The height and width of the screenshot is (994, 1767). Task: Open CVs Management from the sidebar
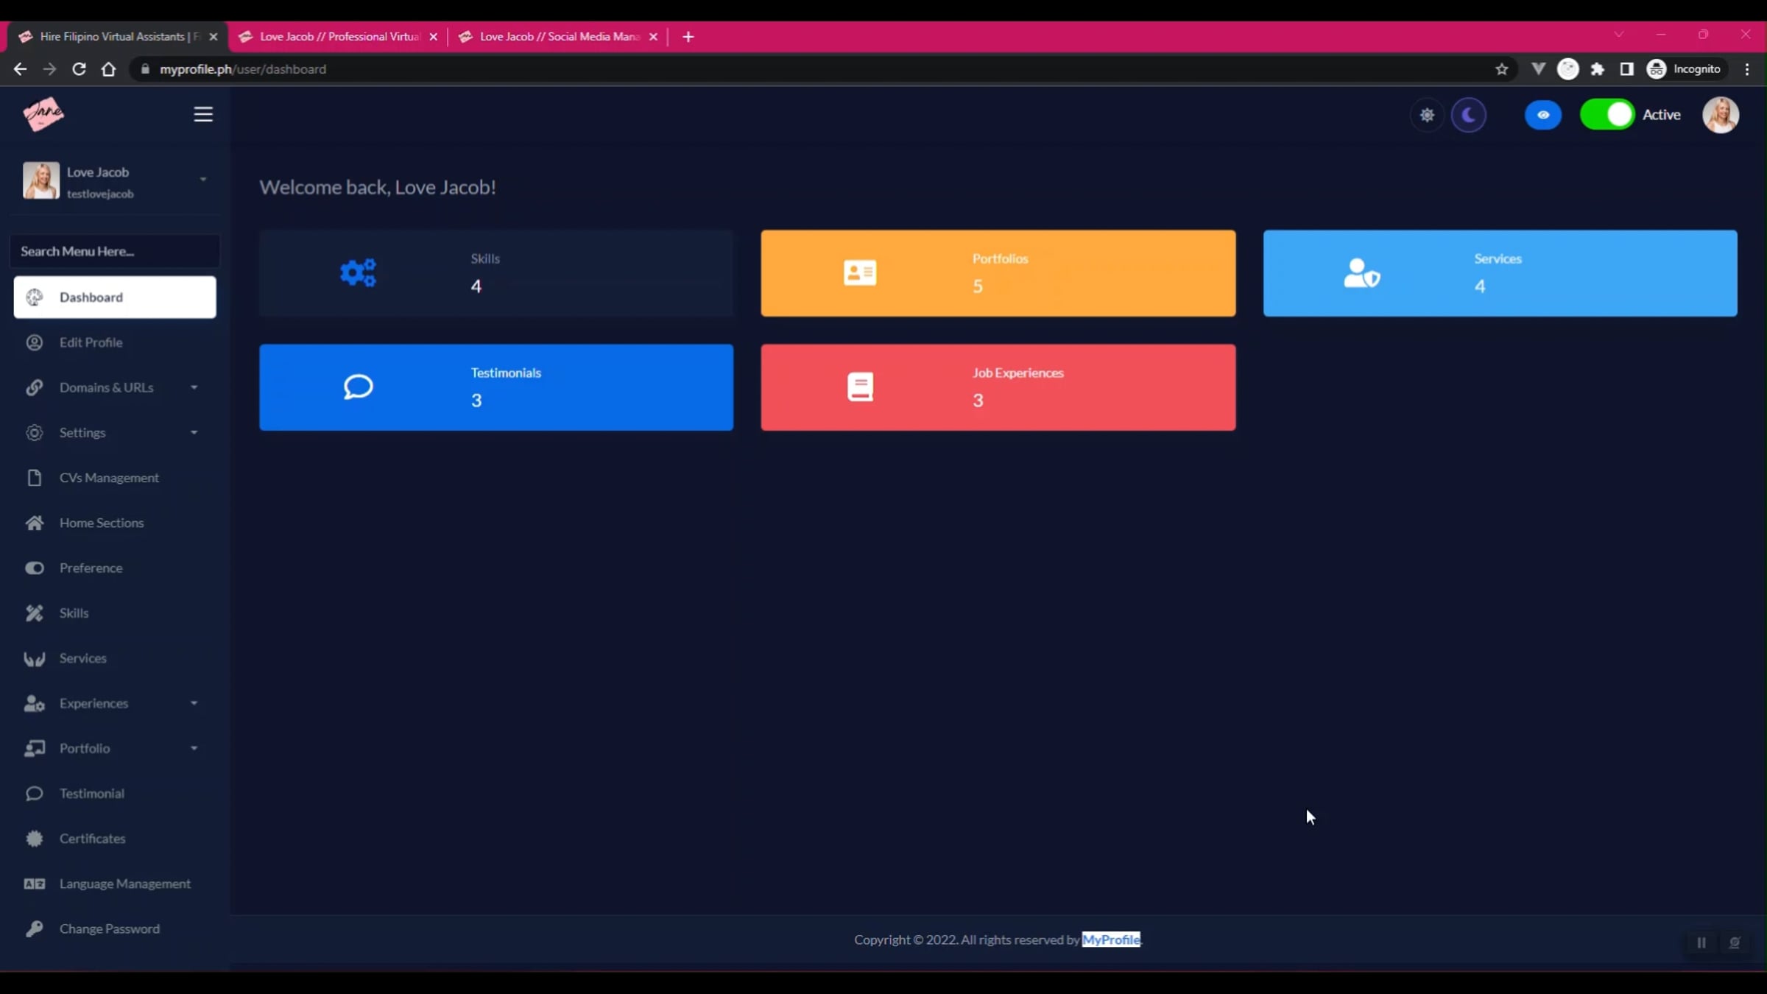tap(109, 477)
